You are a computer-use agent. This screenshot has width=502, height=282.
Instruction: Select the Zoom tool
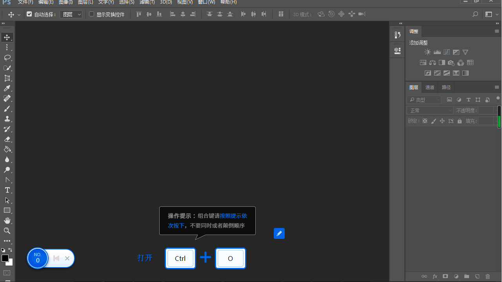coord(7,231)
